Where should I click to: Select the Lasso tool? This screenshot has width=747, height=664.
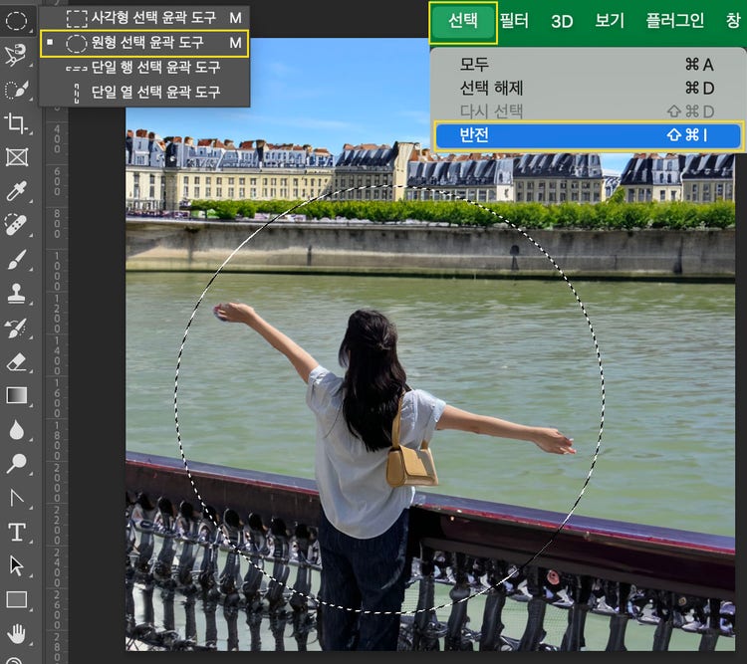[x=16, y=55]
